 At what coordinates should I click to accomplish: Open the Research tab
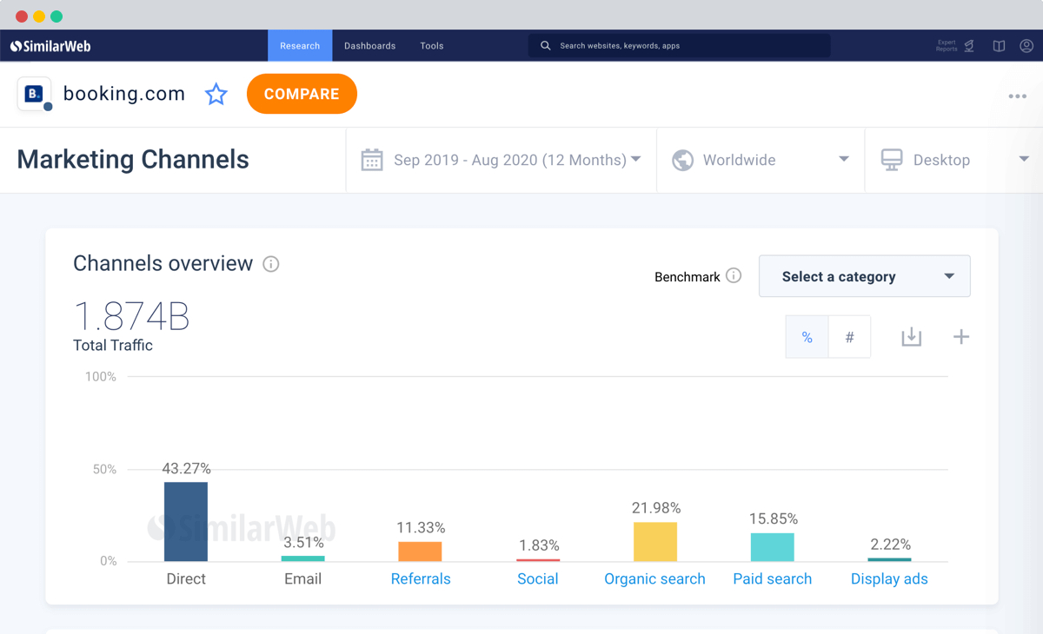coord(300,46)
